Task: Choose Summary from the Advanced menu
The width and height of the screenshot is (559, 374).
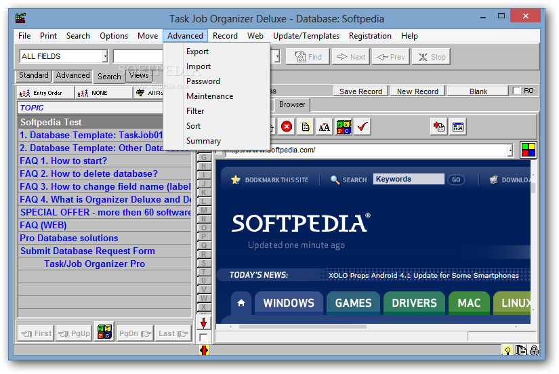Action: [203, 141]
